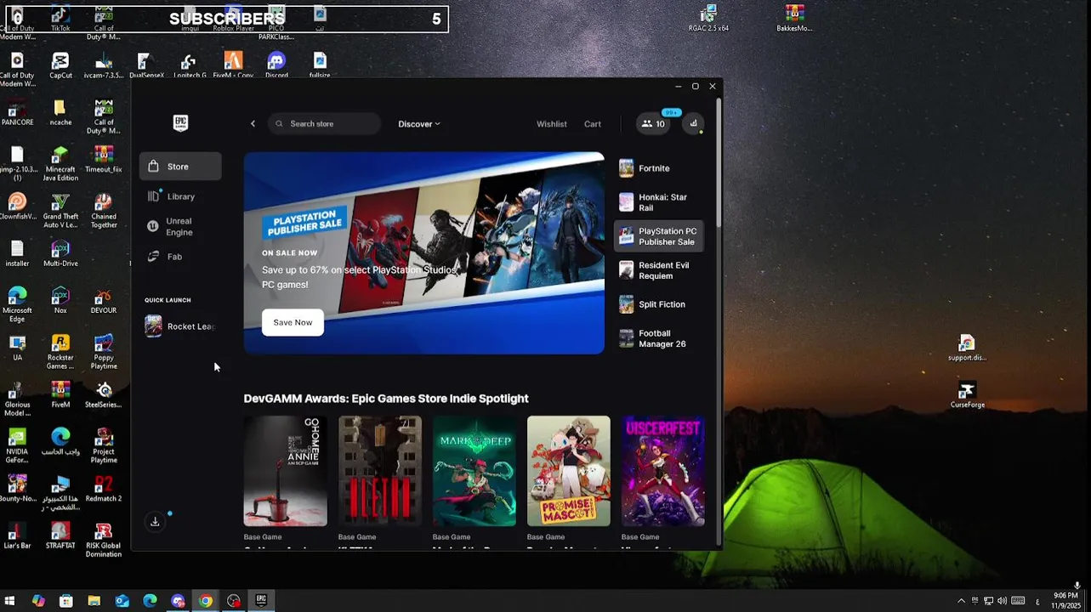
Task: Open the Store section in sidebar
Action: (180, 167)
